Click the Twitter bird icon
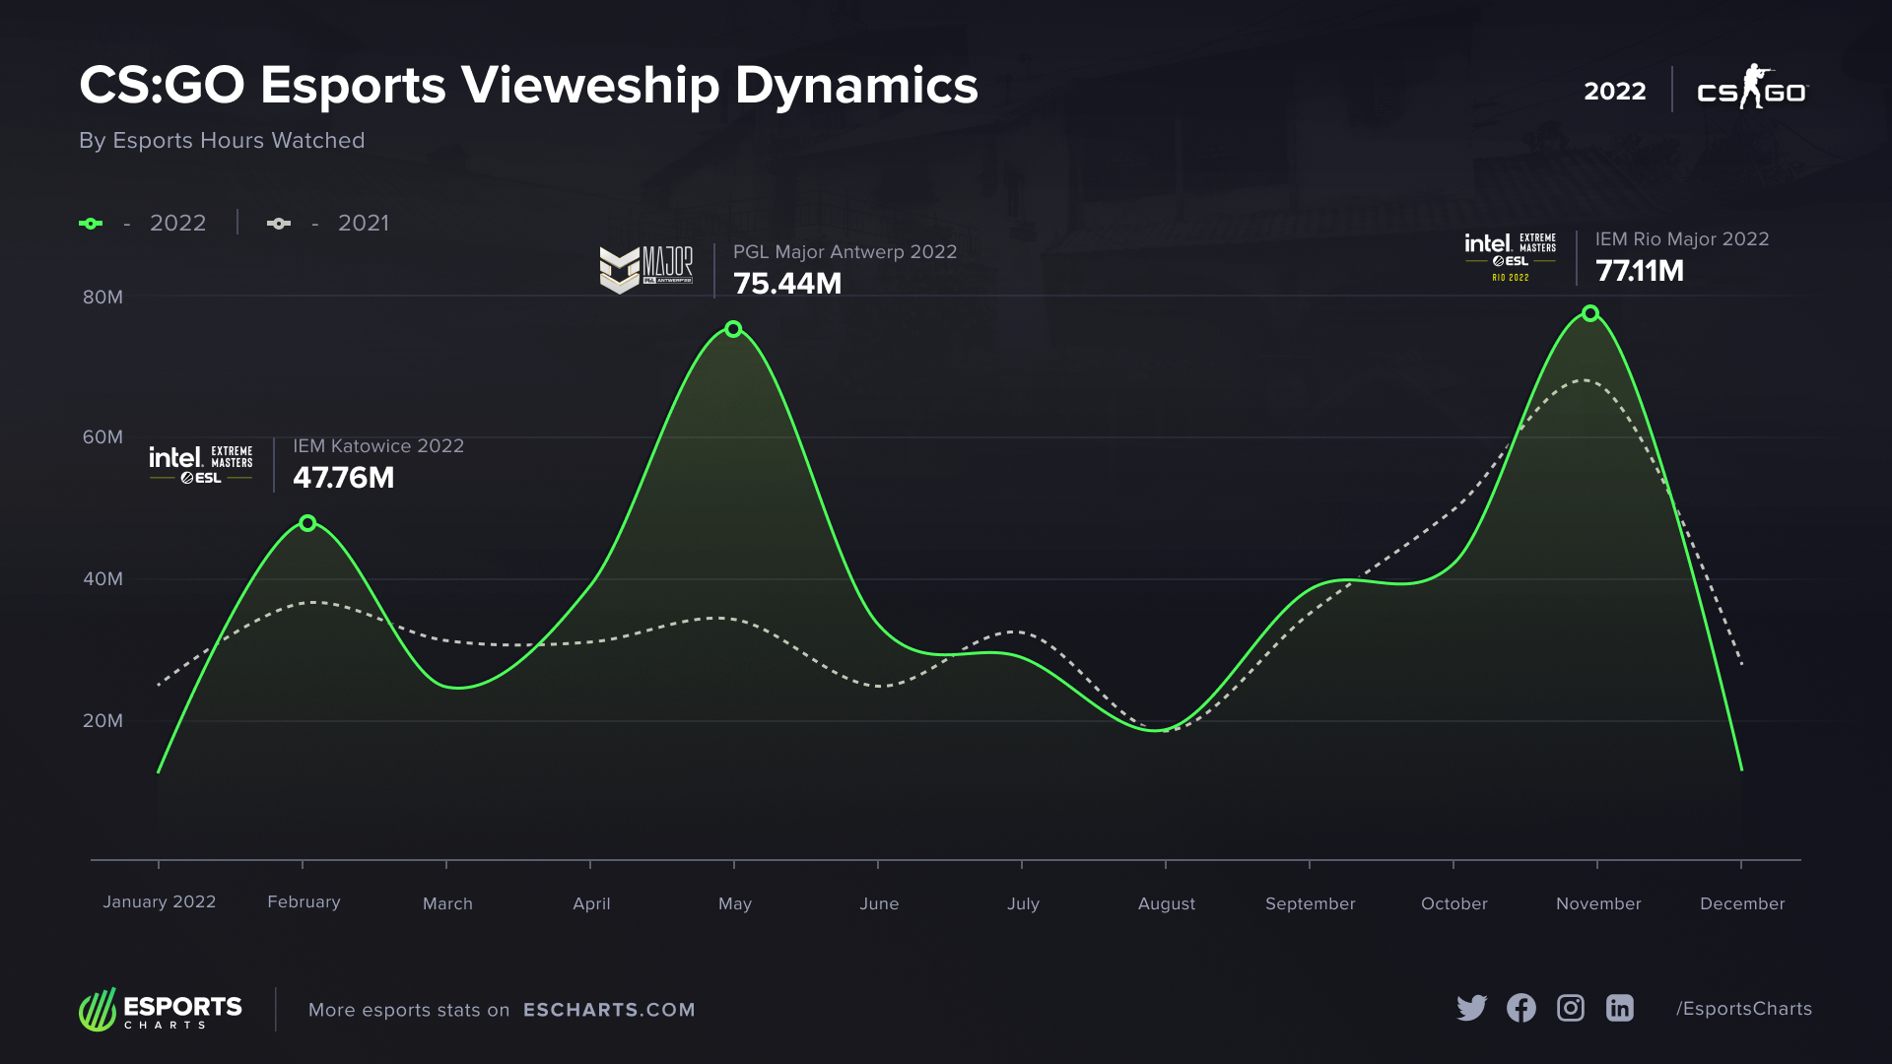 tap(1471, 1008)
